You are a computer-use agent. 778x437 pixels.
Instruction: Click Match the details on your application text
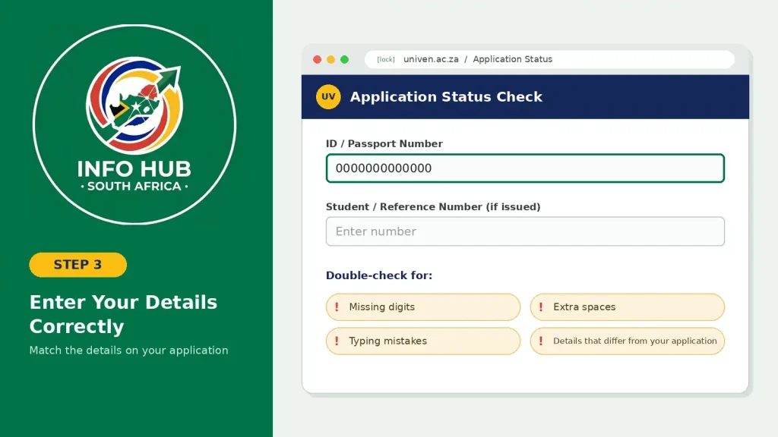[x=128, y=351]
